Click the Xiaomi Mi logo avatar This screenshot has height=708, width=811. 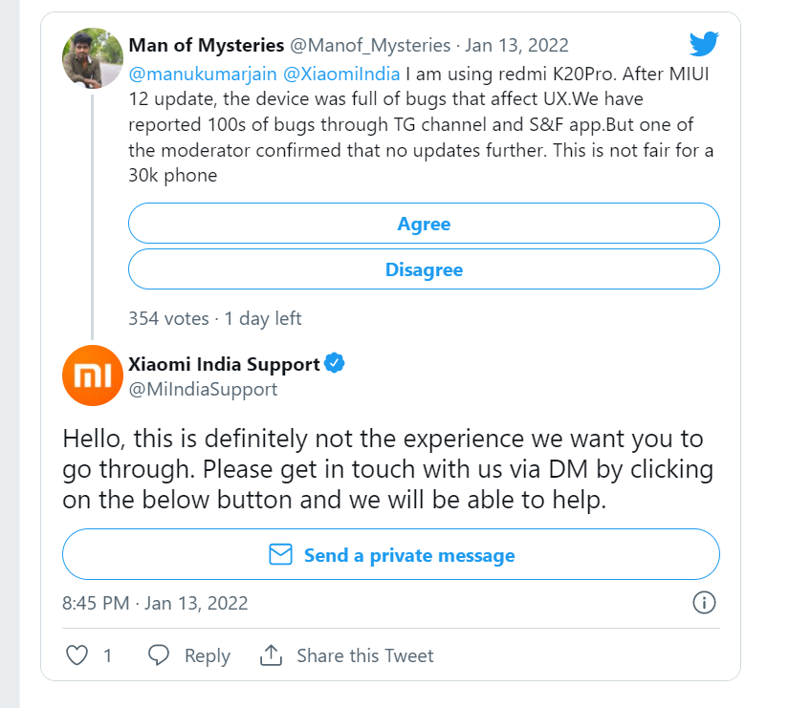click(x=92, y=375)
